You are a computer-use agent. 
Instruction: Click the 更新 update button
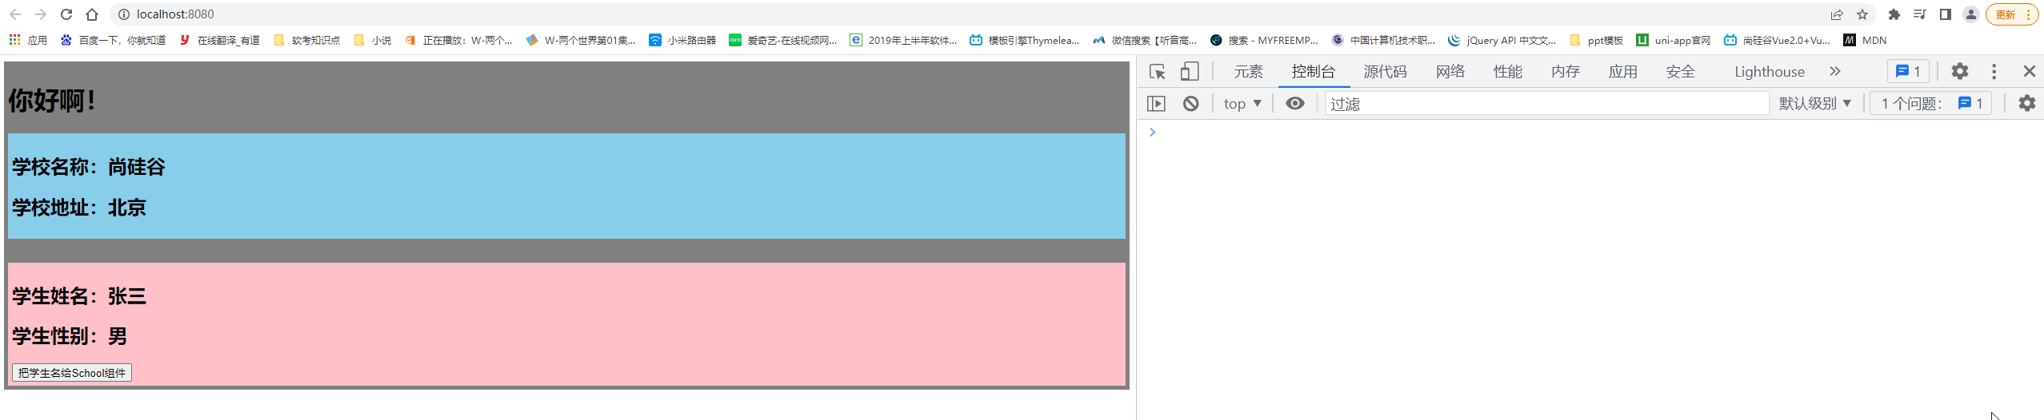click(2011, 14)
